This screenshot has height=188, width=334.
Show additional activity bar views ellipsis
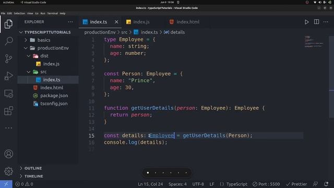pyautogui.click(x=8, y=128)
